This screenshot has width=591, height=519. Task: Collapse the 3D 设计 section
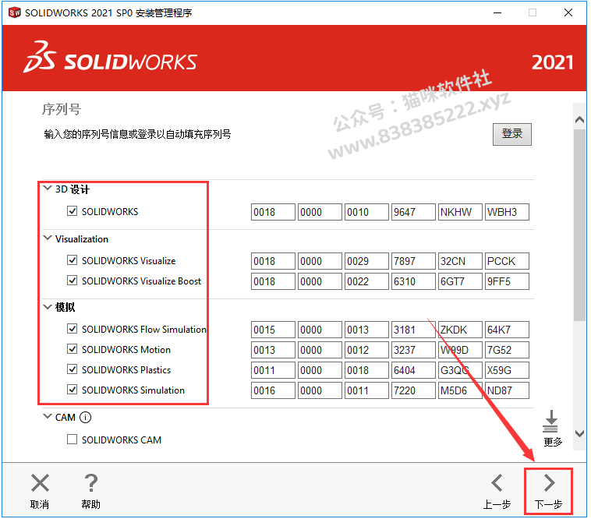coord(48,188)
